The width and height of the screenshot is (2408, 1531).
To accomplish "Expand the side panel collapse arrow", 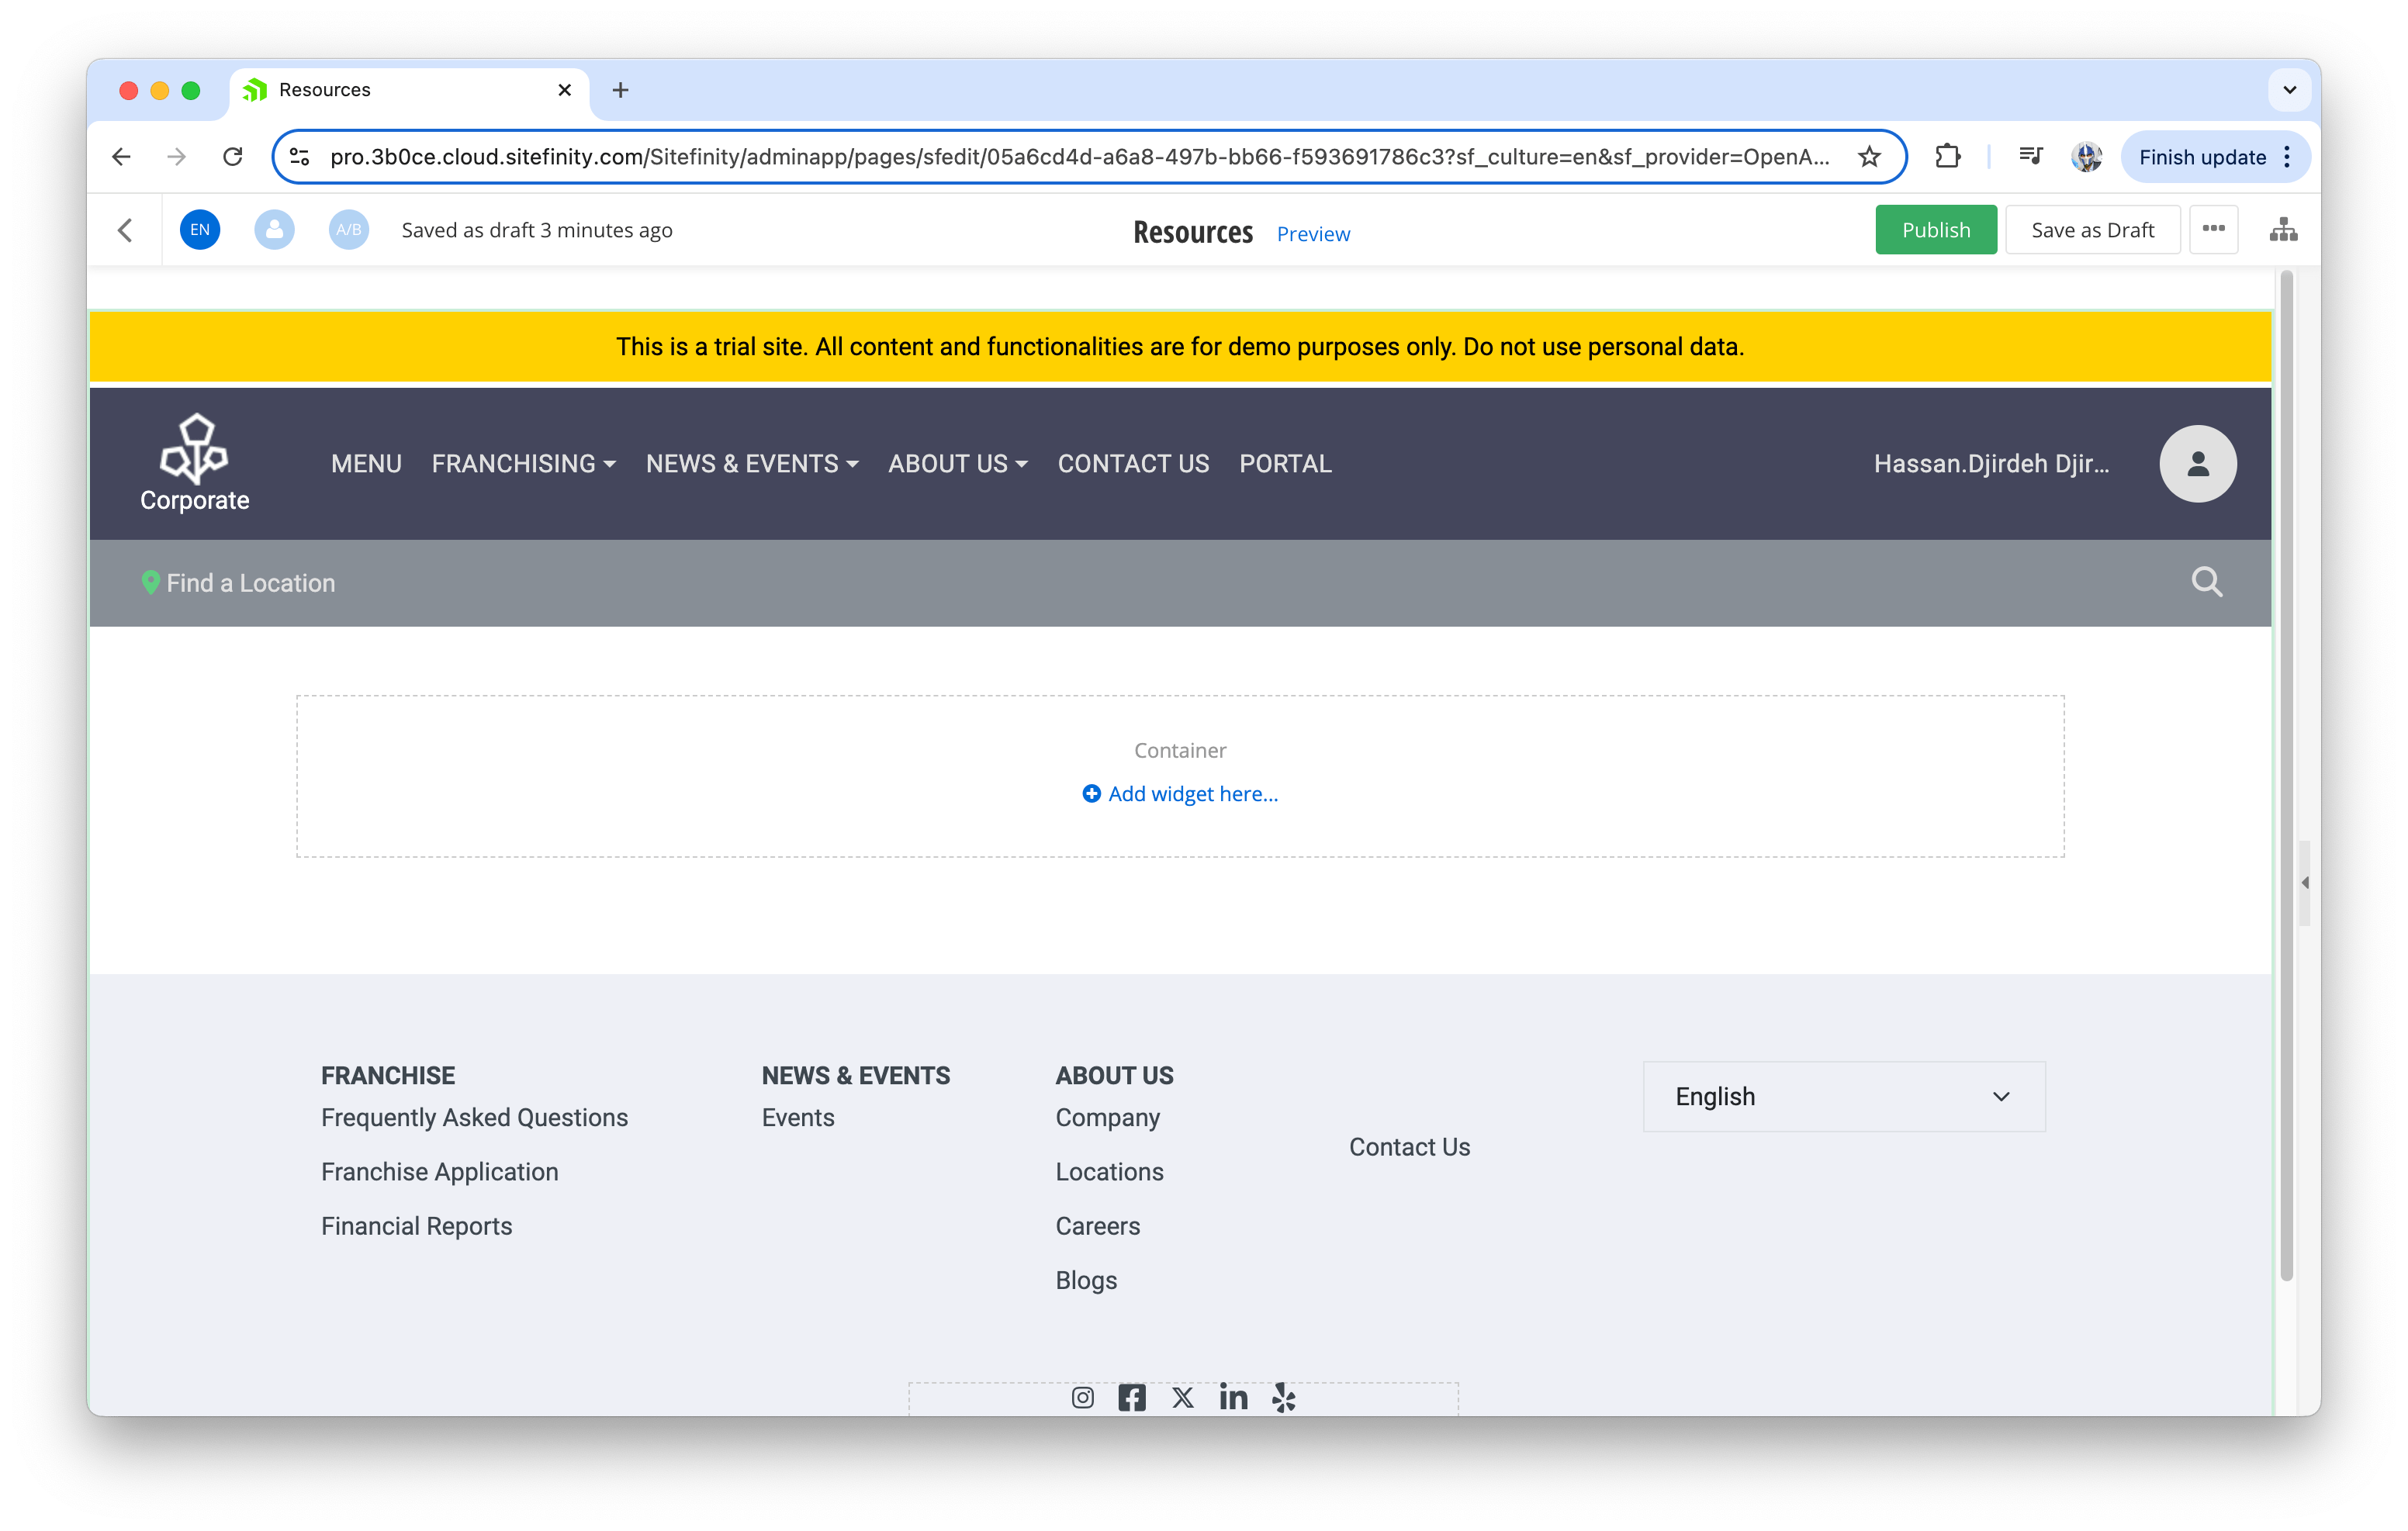I will tap(2304, 882).
